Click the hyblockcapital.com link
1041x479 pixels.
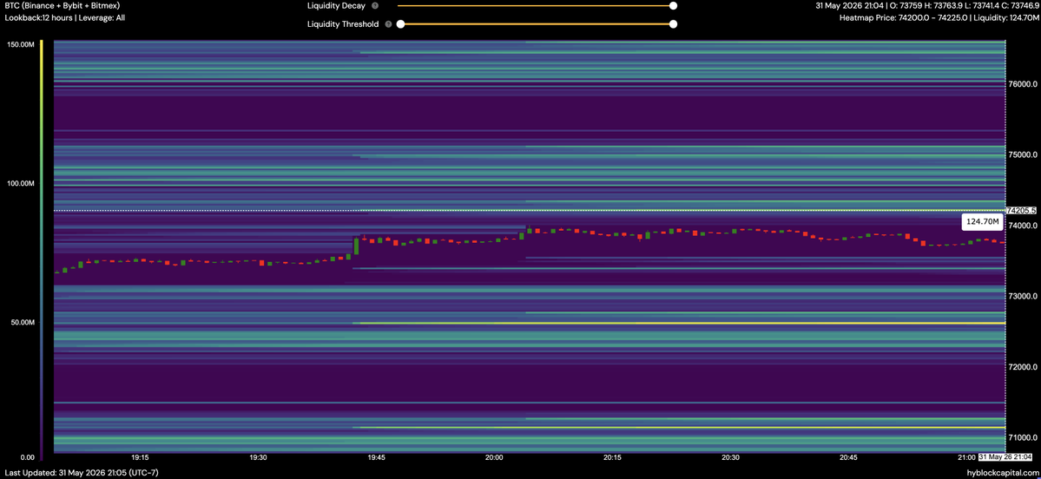coord(1003,473)
